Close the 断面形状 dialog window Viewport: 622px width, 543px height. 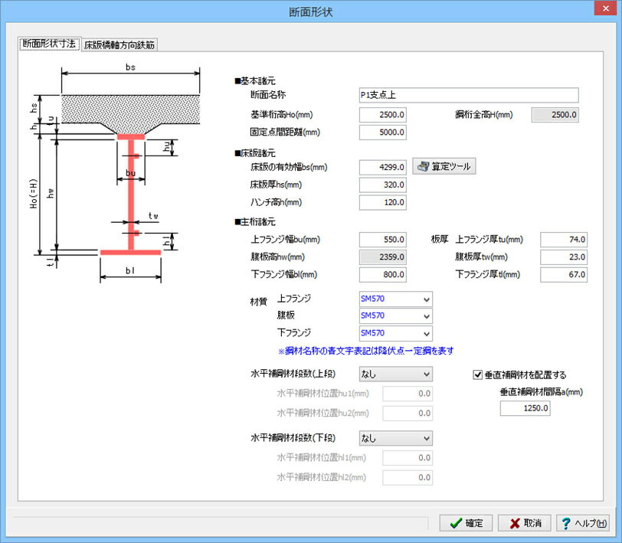pos(605,8)
